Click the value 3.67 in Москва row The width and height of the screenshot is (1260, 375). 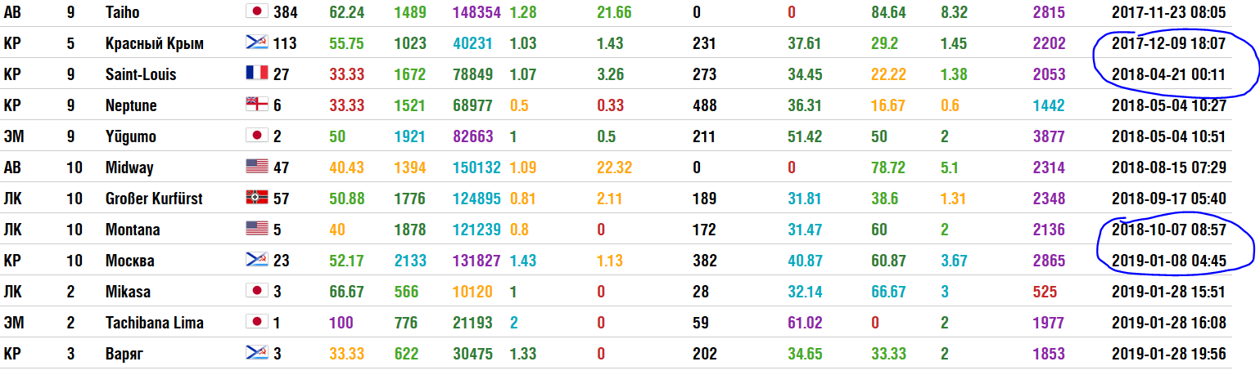(x=954, y=261)
